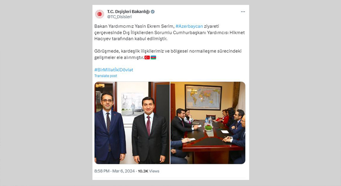Click the 10.3K Views count
This screenshot has width=341, height=186.
[x=149, y=171]
